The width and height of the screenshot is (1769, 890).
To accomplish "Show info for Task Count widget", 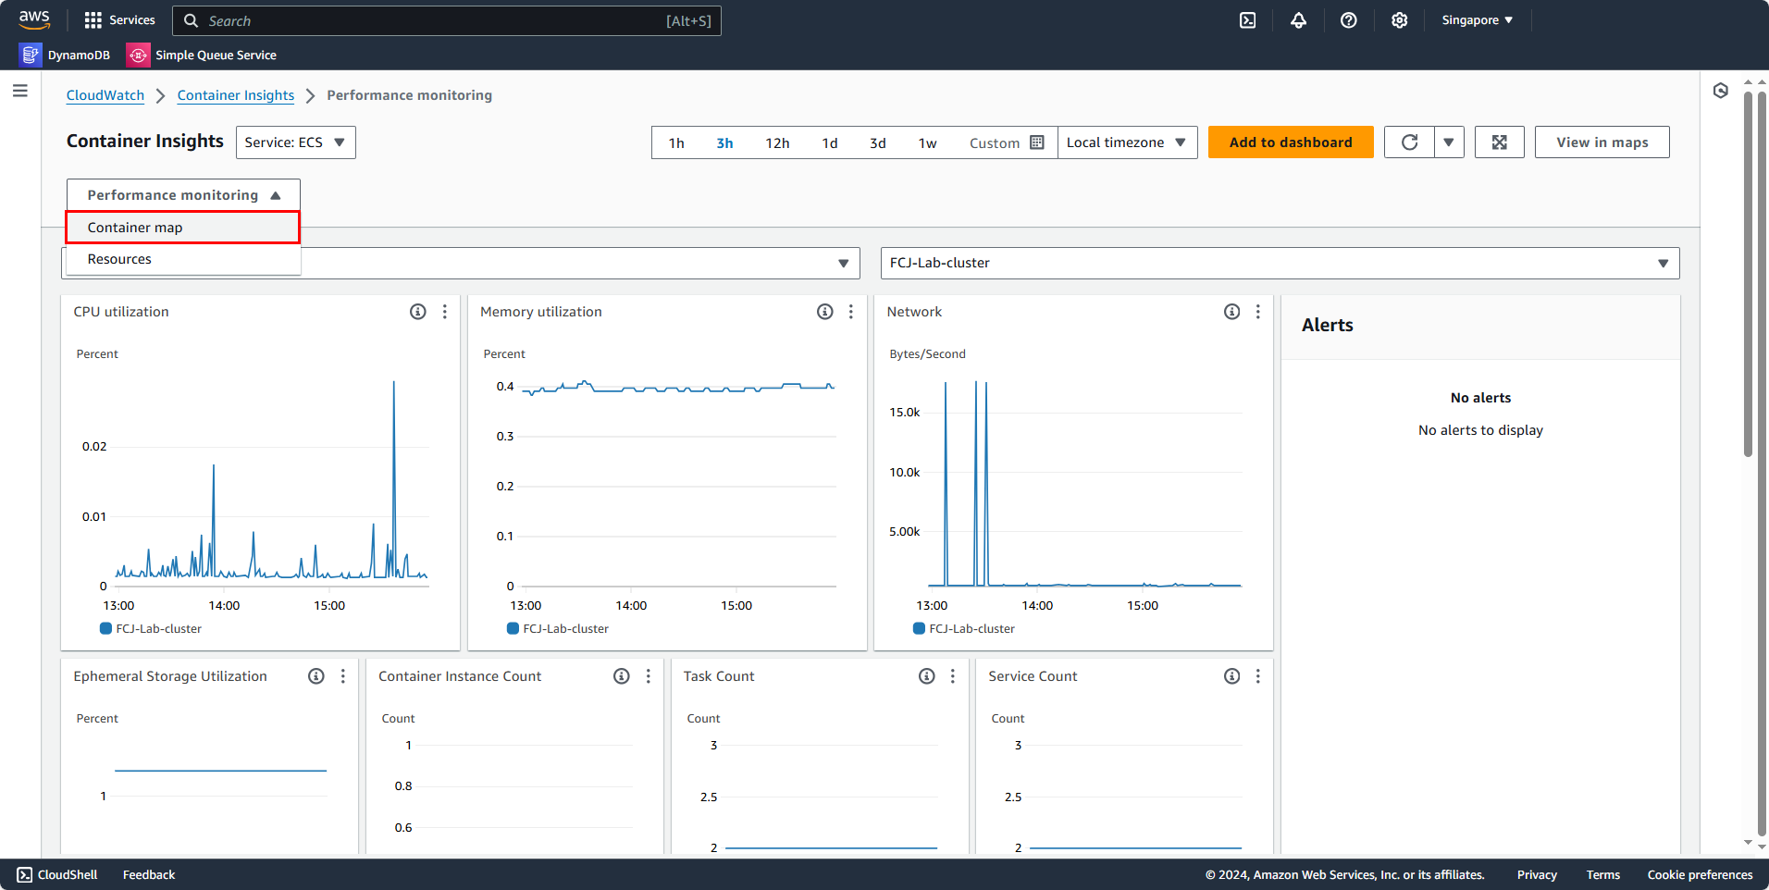I will (x=927, y=676).
